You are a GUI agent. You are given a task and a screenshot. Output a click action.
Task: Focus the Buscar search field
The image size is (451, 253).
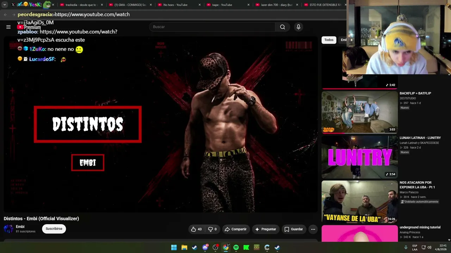tap(212, 27)
